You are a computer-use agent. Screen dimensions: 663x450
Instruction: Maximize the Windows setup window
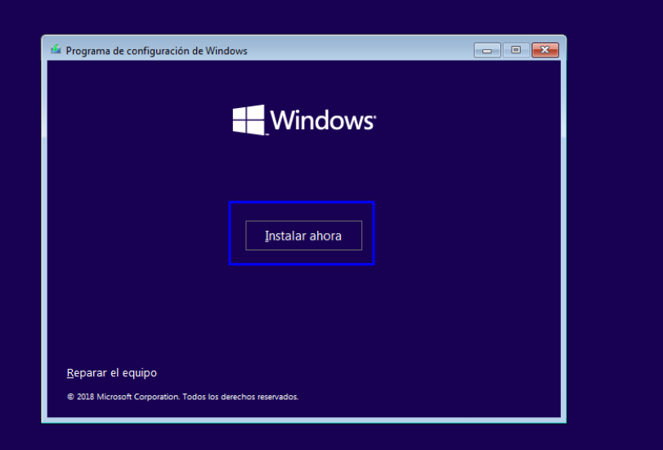point(516,50)
